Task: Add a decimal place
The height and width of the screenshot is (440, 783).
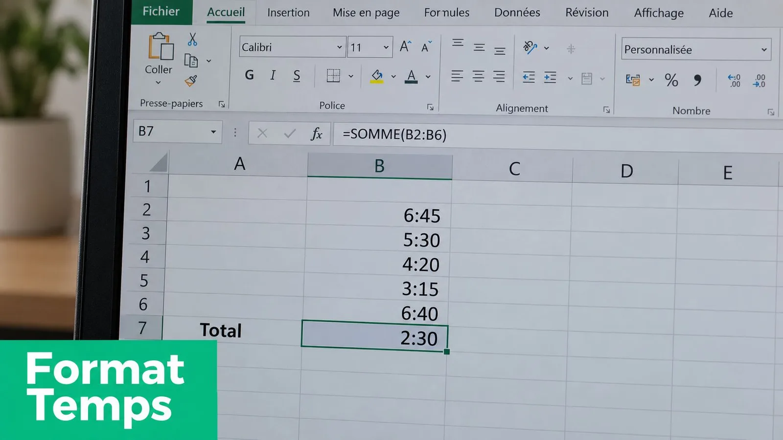Action: click(734, 81)
